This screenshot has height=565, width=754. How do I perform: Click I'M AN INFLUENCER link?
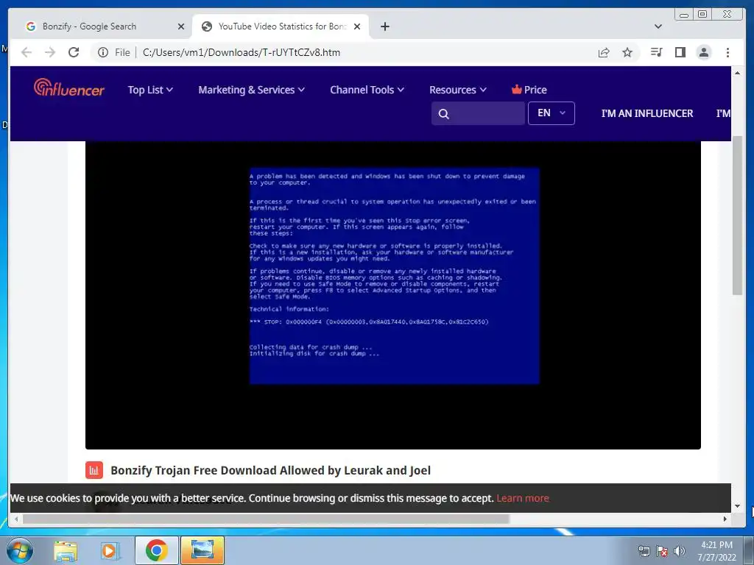(x=646, y=113)
